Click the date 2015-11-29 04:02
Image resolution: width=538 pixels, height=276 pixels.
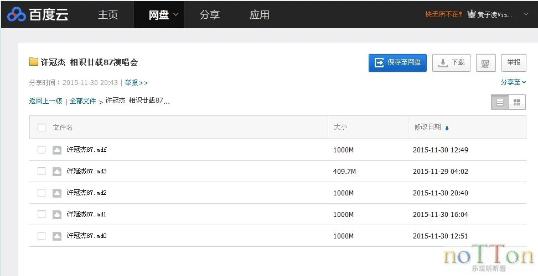441,171
